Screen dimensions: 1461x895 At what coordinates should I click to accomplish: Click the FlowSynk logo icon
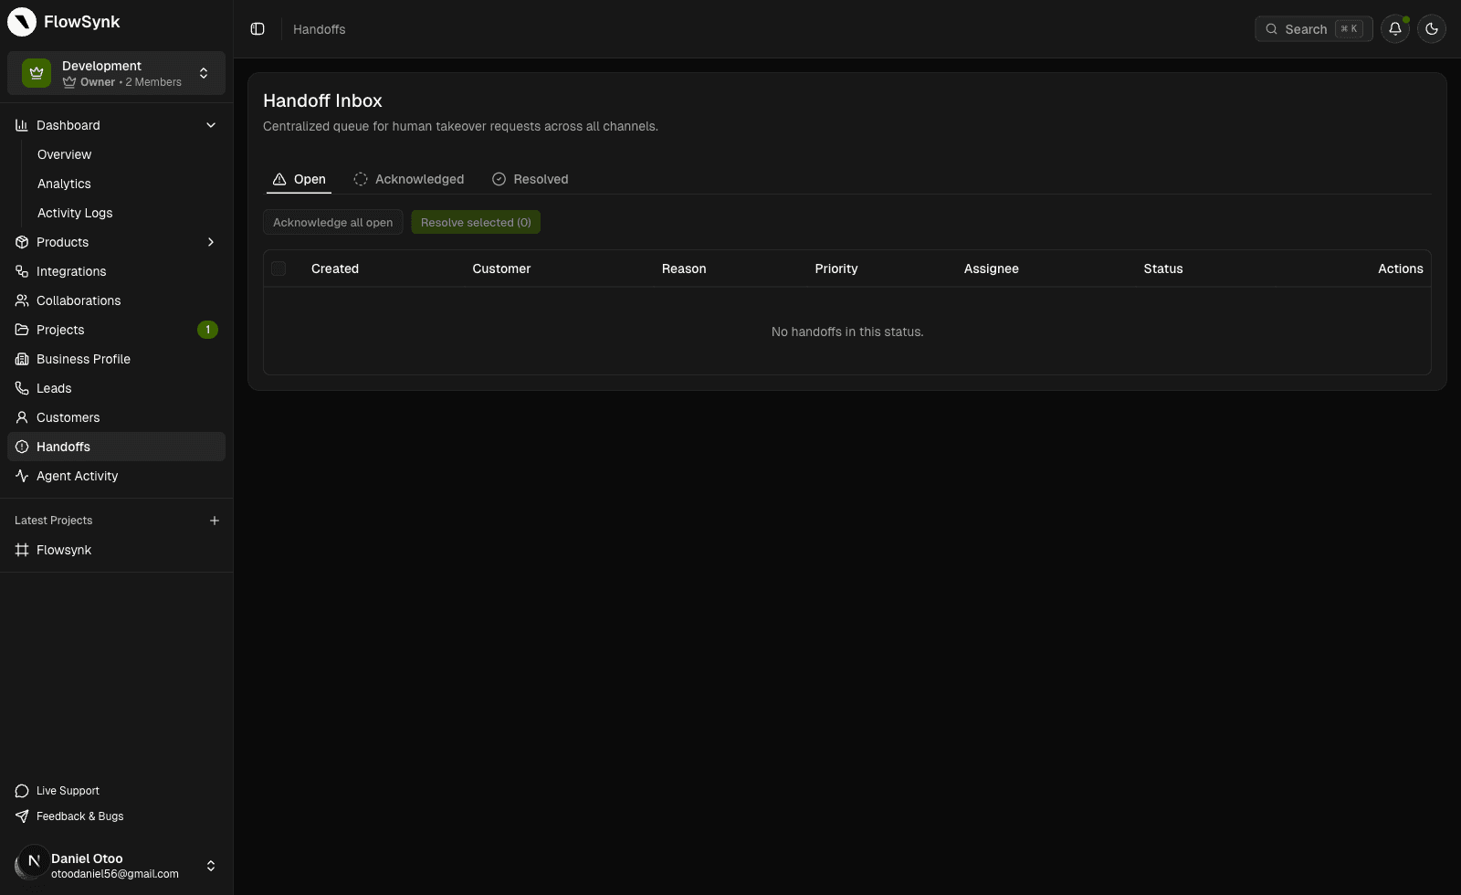pos(21,21)
